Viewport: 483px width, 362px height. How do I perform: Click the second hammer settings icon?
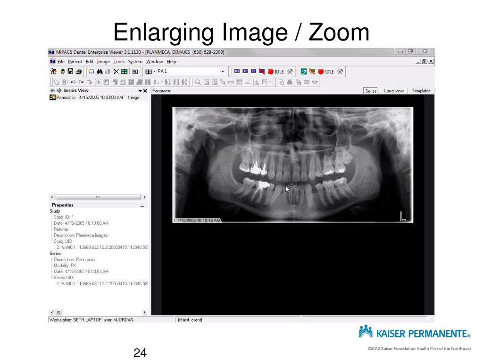coord(341,72)
